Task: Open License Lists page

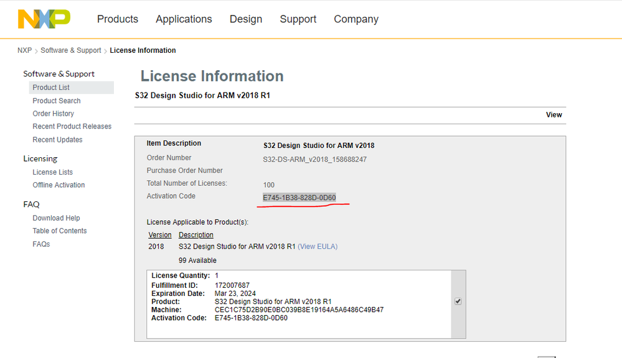Action: coord(53,172)
